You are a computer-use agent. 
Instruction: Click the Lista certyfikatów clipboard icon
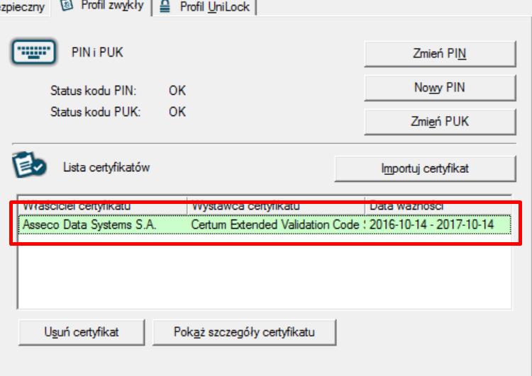29,164
